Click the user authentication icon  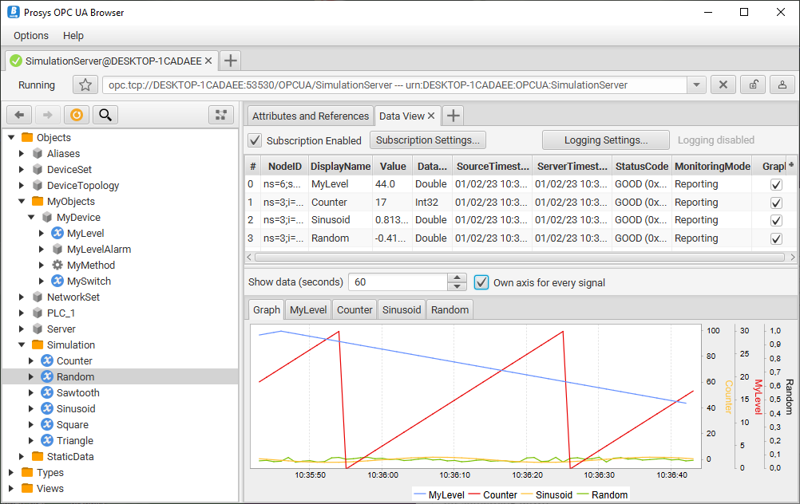coord(782,85)
